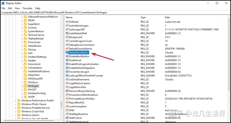The width and height of the screenshot is (231, 123).
Task: Expand the Time Zones key
Action: click(22, 42)
